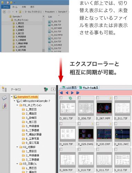Click the green sync icon beside データパス

(x=46, y=89)
